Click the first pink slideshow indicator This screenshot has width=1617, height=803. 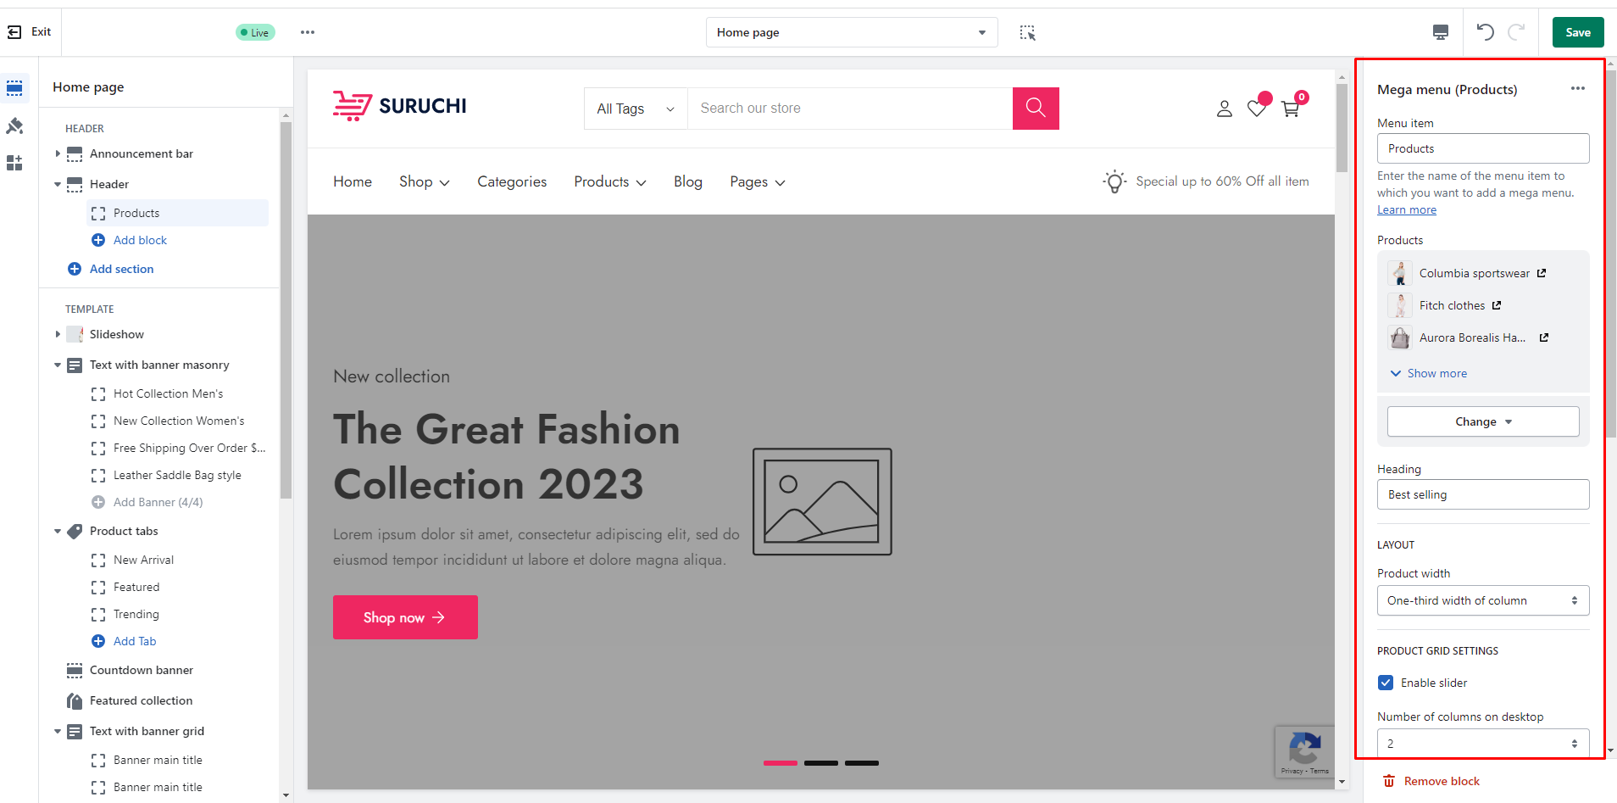tap(780, 763)
